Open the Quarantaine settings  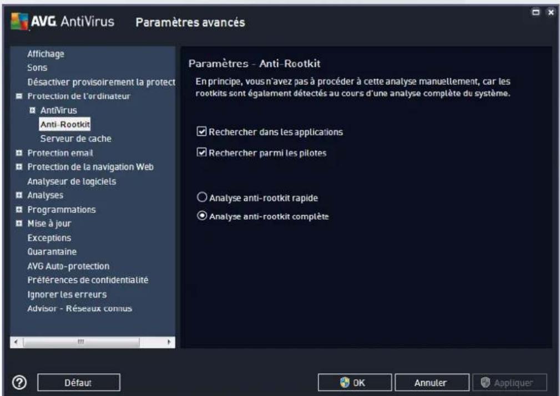[x=52, y=252]
